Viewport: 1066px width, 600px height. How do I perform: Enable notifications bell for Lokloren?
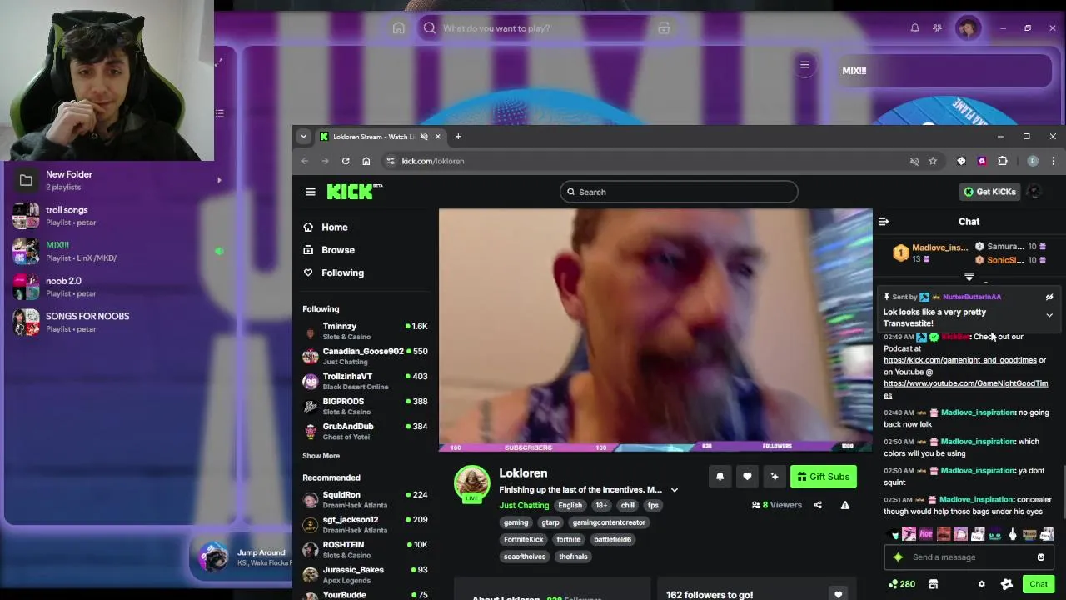coord(720,477)
